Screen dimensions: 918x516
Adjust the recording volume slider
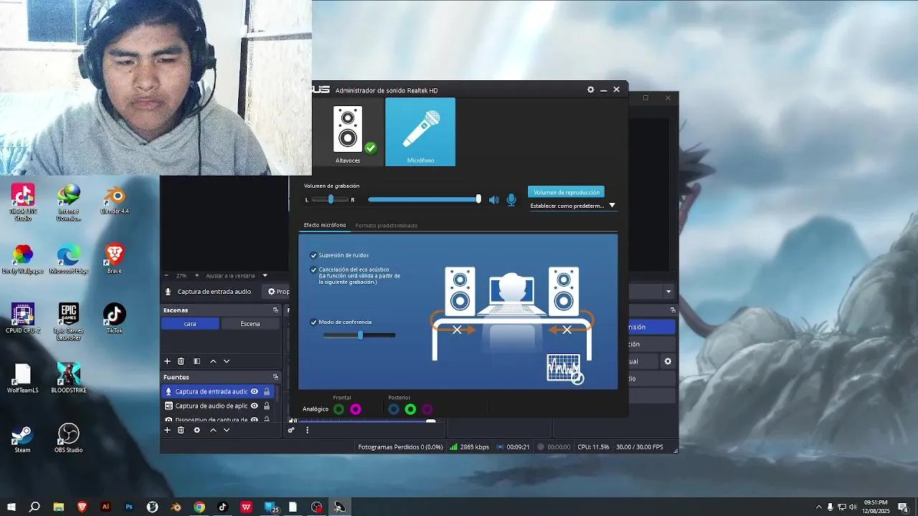[x=424, y=199]
